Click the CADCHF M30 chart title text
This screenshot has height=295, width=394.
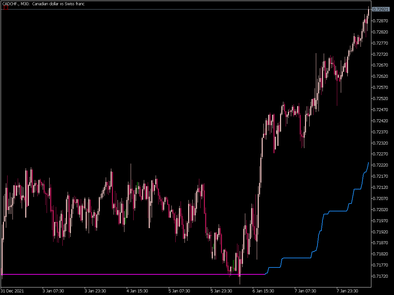point(43,4)
